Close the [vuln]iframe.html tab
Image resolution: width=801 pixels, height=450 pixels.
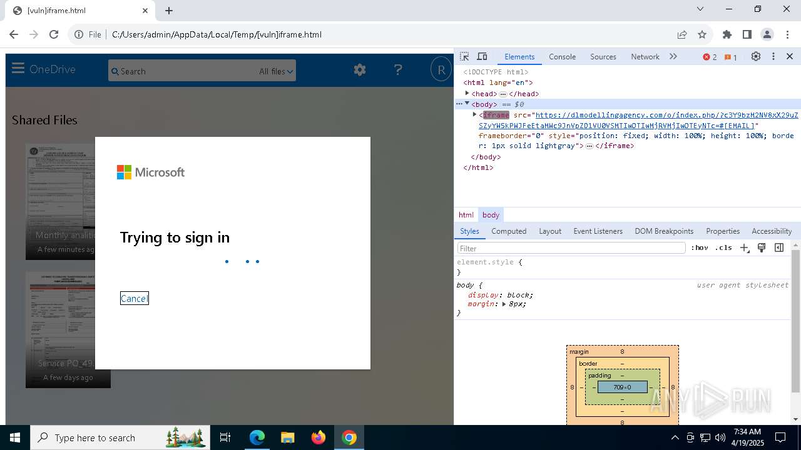[x=145, y=11]
